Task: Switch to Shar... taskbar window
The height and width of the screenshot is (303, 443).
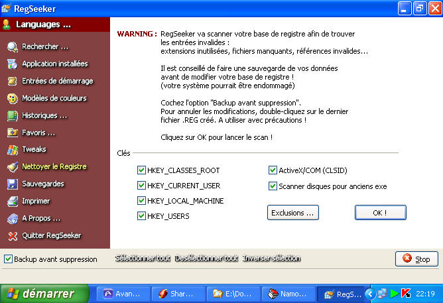Action: 178,294
